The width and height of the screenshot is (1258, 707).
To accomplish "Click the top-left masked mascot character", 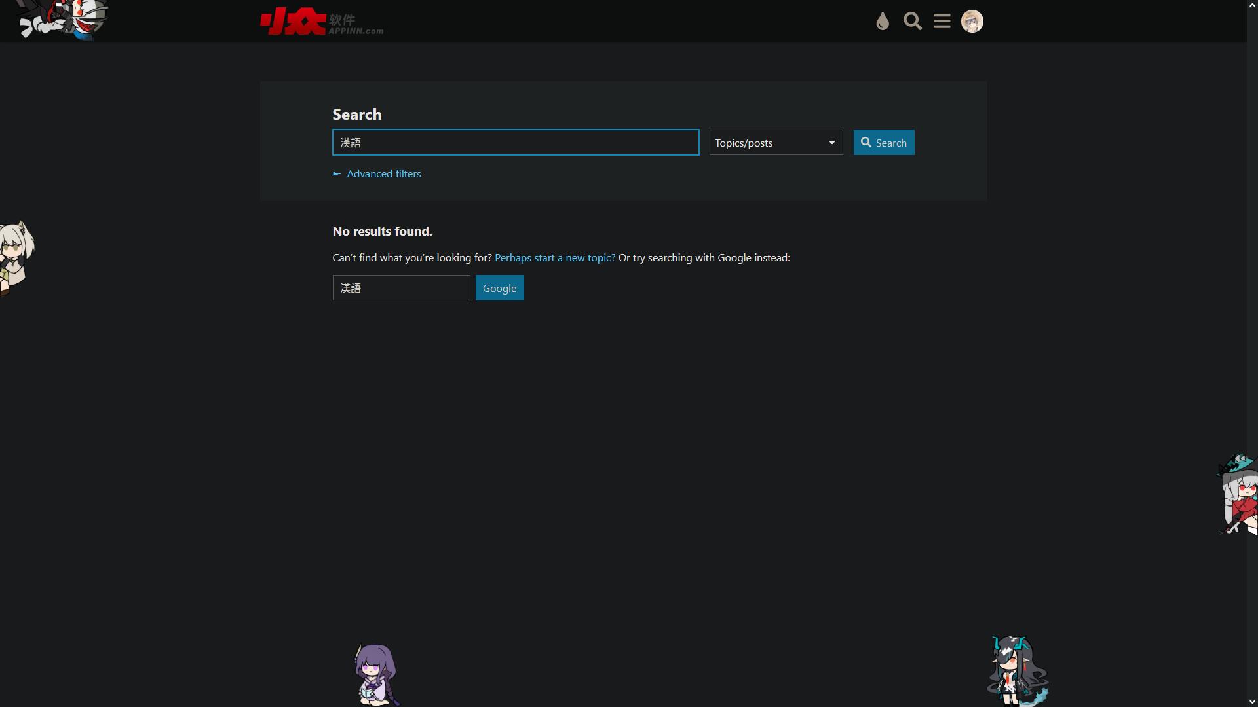I will click(66, 18).
